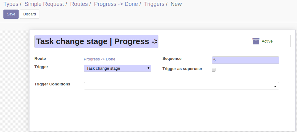Image resolution: width=297 pixels, height=132 pixels.
Task: Click inside the Trigger Conditions tags field
Action: (178, 86)
